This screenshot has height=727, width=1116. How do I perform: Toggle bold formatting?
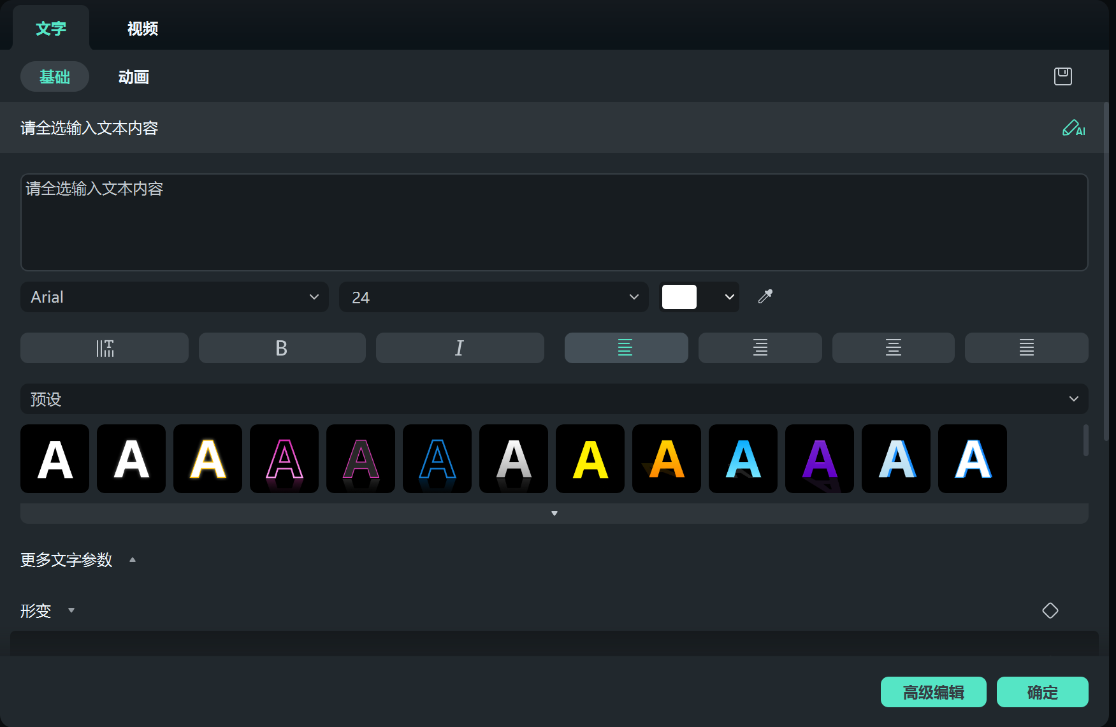(282, 348)
